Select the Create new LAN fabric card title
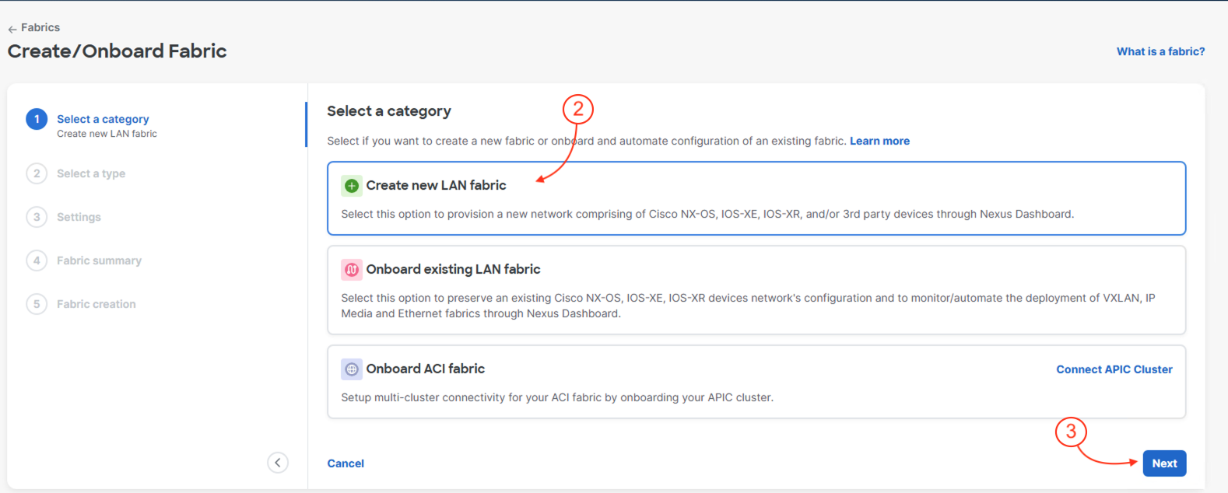The image size is (1228, 493). (436, 185)
